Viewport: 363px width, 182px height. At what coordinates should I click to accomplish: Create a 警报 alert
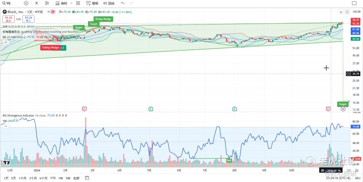[92, 3]
